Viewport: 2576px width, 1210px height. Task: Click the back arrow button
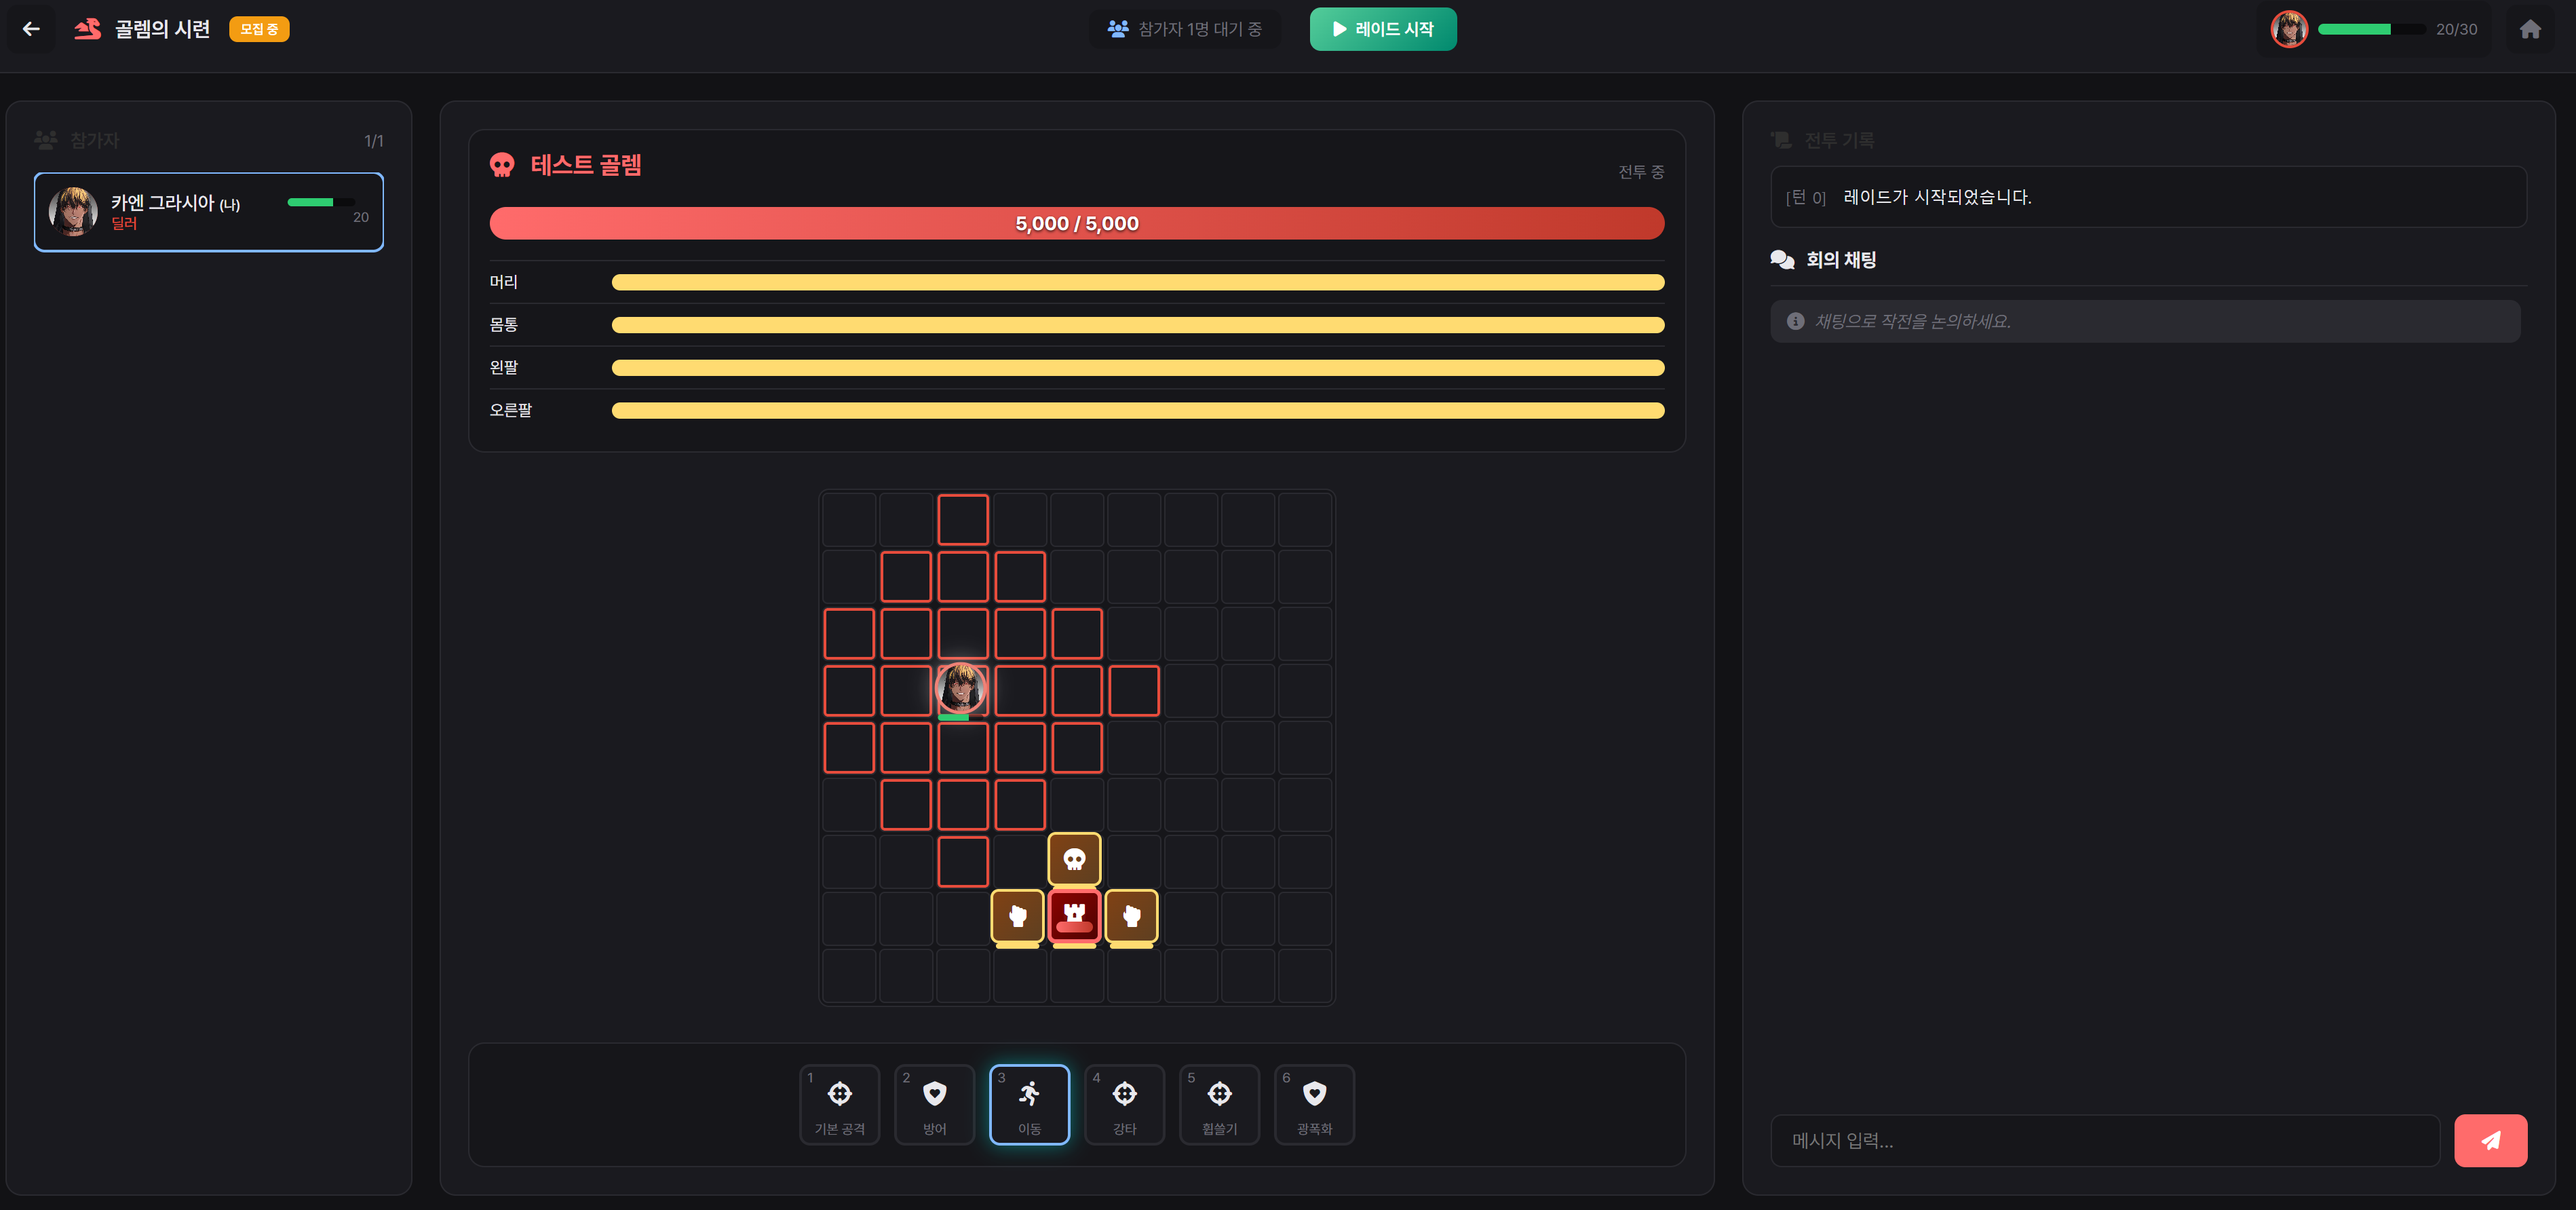click(x=31, y=29)
